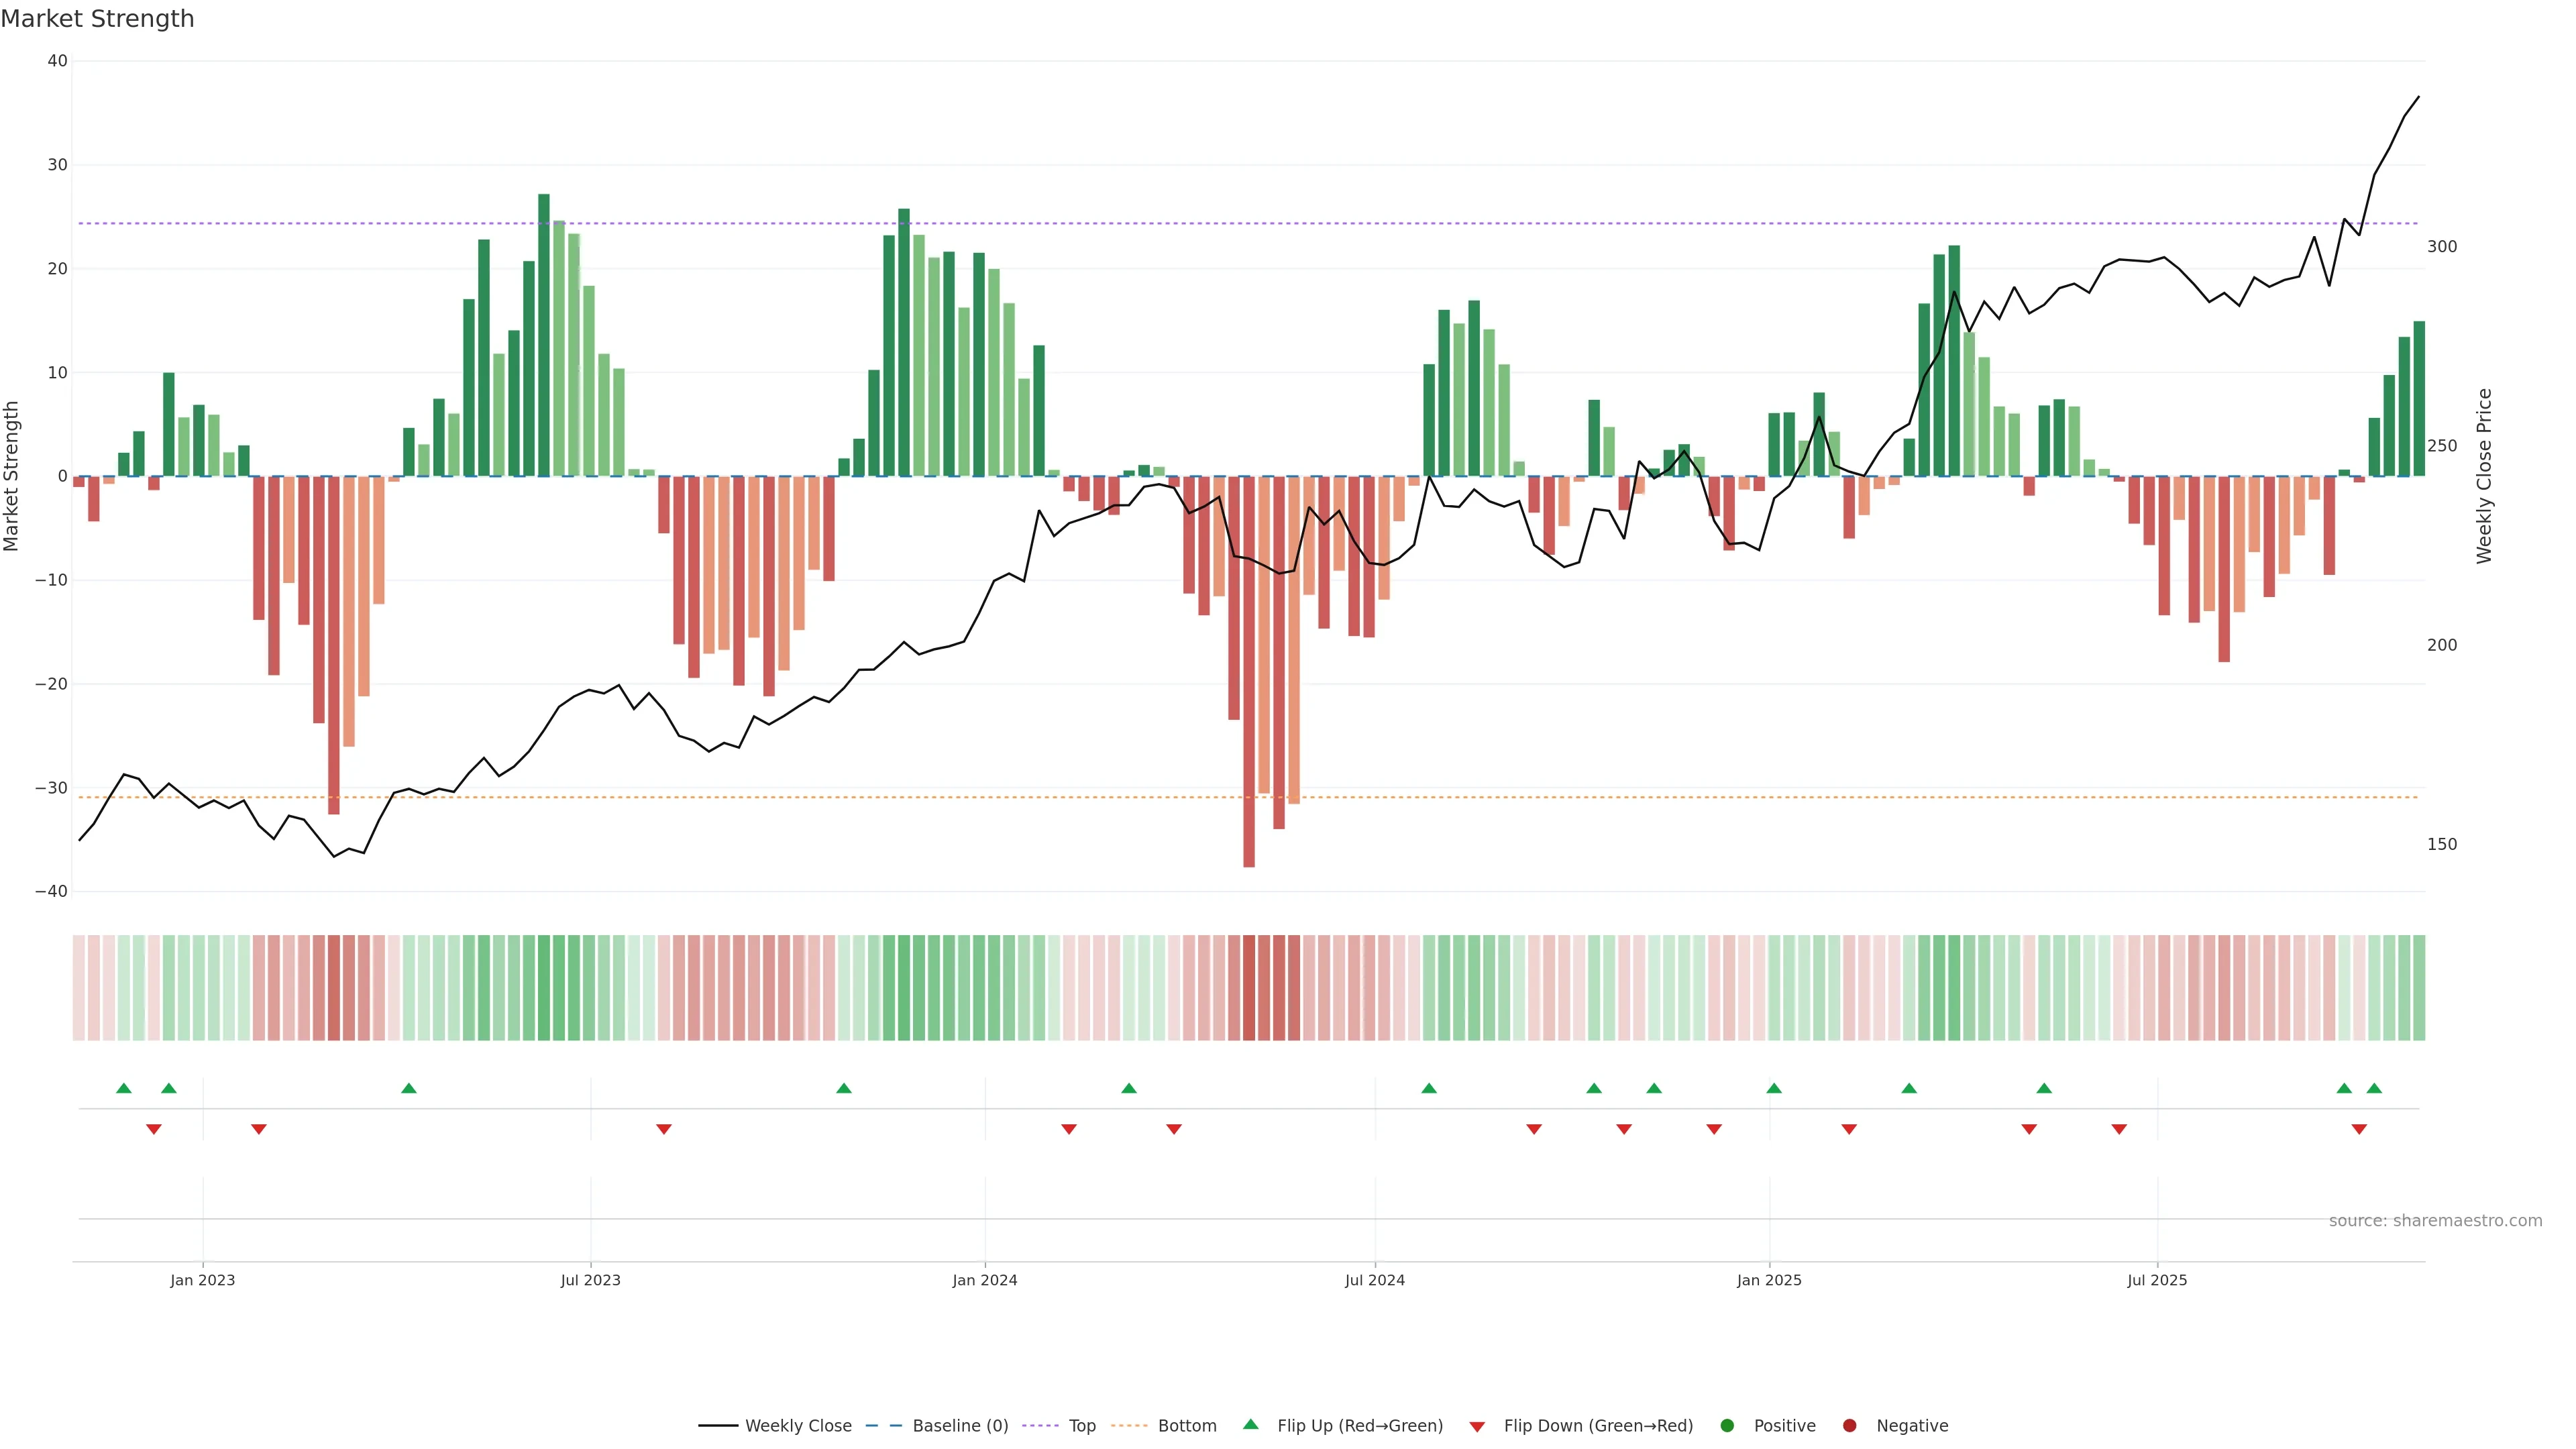Image resolution: width=2576 pixels, height=1449 pixels.
Task: Click the source: sharemaestro.com text
Action: [x=2435, y=1221]
